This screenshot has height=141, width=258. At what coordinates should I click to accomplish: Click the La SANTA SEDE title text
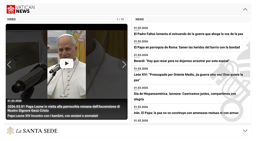pos(37,131)
